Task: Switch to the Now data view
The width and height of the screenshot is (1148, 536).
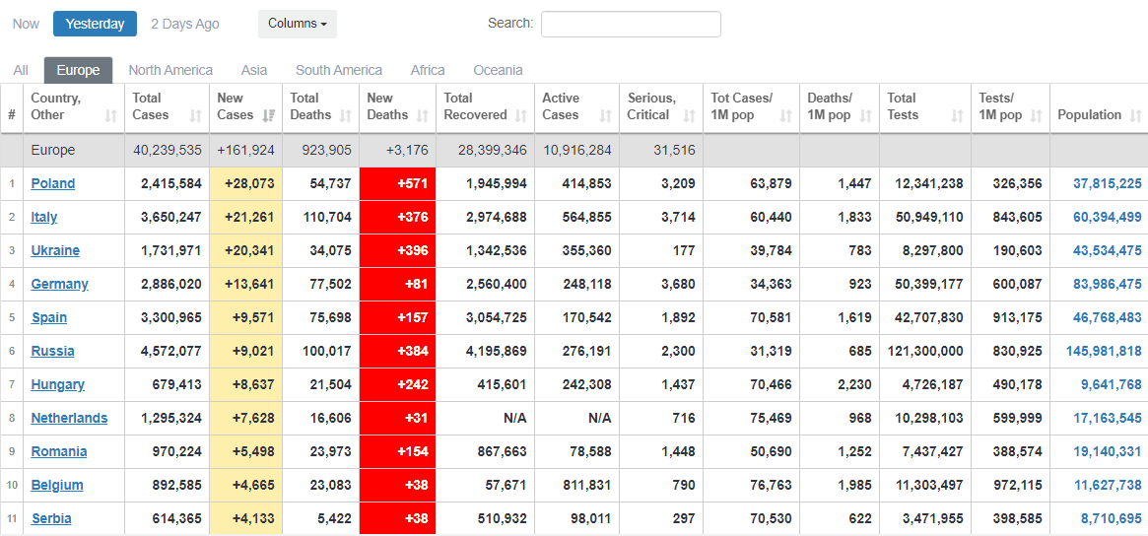Action: click(x=27, y=24)
